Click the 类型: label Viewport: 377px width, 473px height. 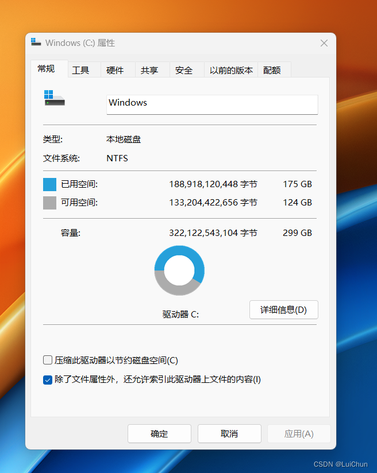tap(53, 139)
